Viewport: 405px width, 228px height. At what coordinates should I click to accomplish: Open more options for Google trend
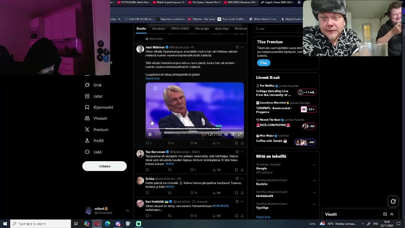point(314,165)
